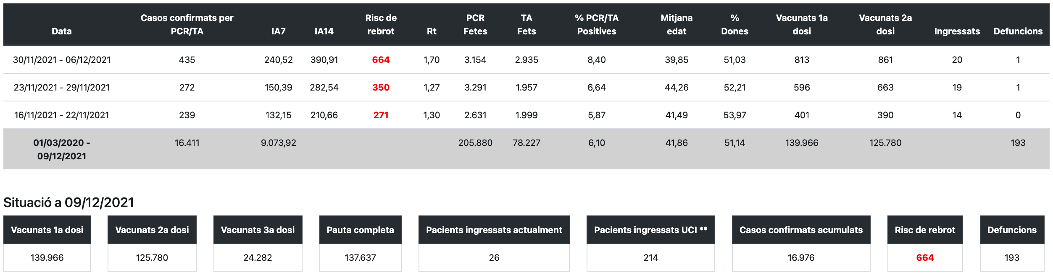Click the "Casos confirmats per PCR/TA" header
This screenshot has height=275, width=1053.
[187, 24]
